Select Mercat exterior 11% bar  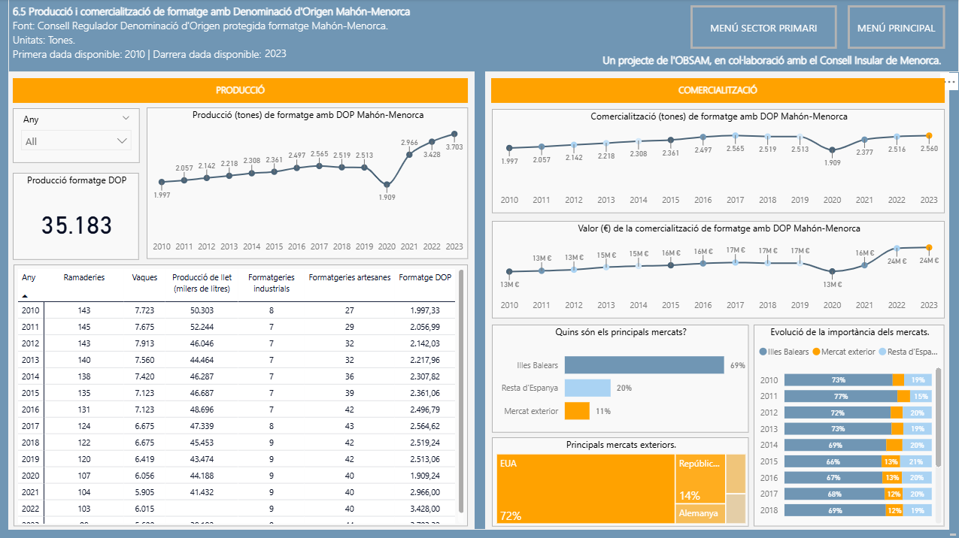(577, 411)
